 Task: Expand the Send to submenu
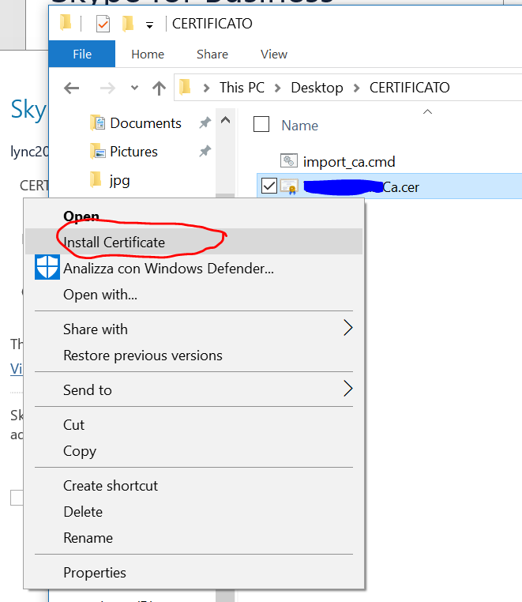coord(347,389)
